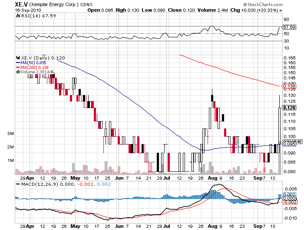This screenshot has width=304, height=230.
Task: Click the Xemplar Energy Corp. company name
Action: point(54,4)
